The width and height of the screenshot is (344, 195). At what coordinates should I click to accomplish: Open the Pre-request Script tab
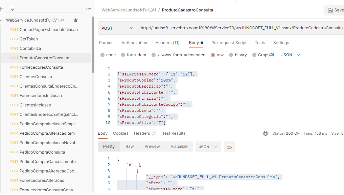[229, 43]
